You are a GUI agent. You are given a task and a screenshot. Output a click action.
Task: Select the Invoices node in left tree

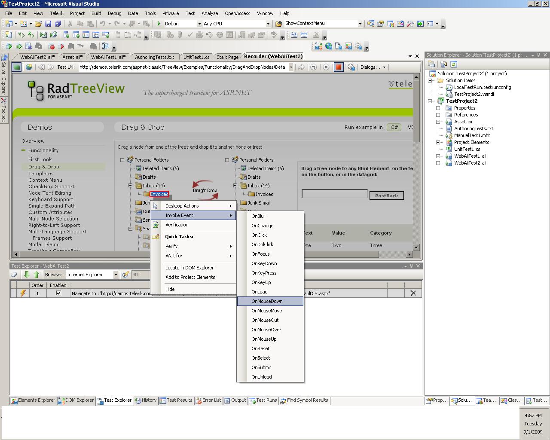[159, 194]
